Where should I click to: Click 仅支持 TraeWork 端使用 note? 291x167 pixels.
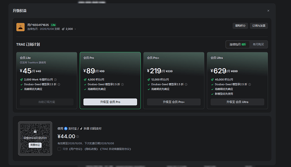point(33,63)
